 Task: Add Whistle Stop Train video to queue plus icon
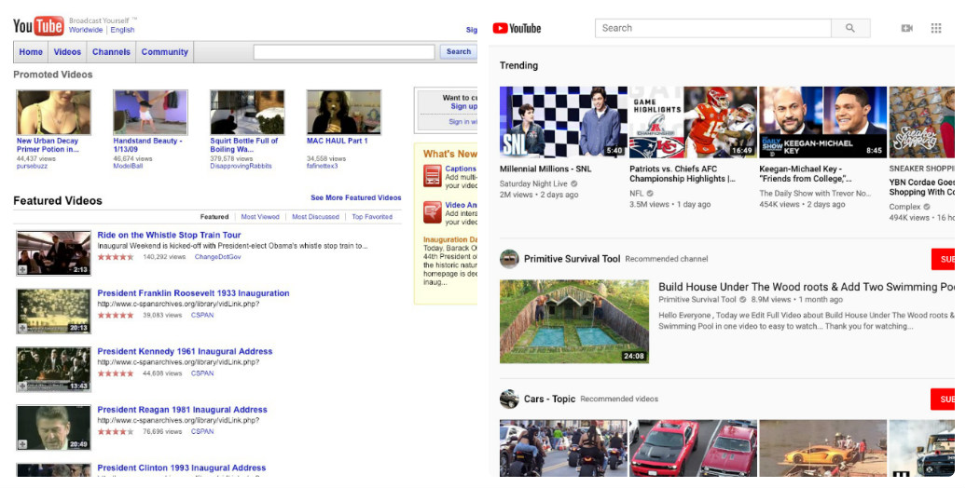tap(22, 270)
